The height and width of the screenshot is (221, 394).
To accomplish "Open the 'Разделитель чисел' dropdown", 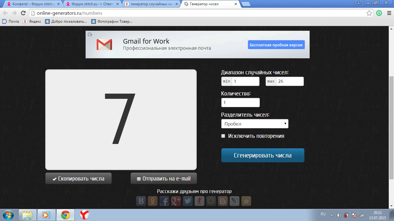I will pyautogui.click(x=255, y=124).
